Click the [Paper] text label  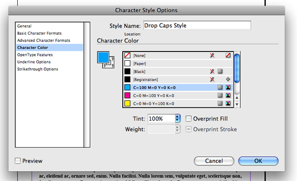point(140,64)
